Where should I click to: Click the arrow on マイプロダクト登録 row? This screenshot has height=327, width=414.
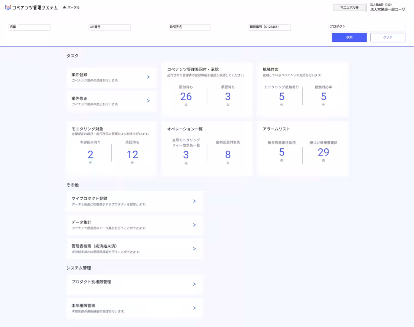[194, 201]
